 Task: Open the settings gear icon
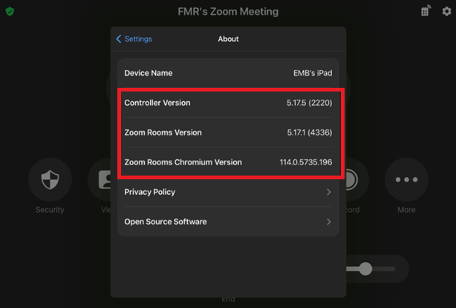click(x=446, y=11)
